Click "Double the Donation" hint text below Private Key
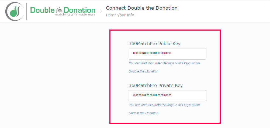Screen dimensions: 270x128 point(143,113)
